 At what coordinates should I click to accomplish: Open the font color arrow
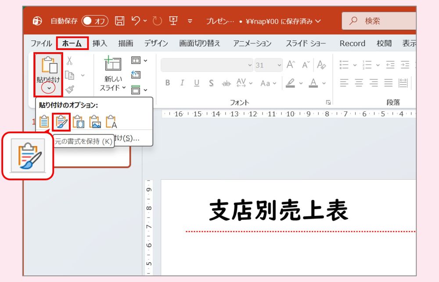pos(324,83)
